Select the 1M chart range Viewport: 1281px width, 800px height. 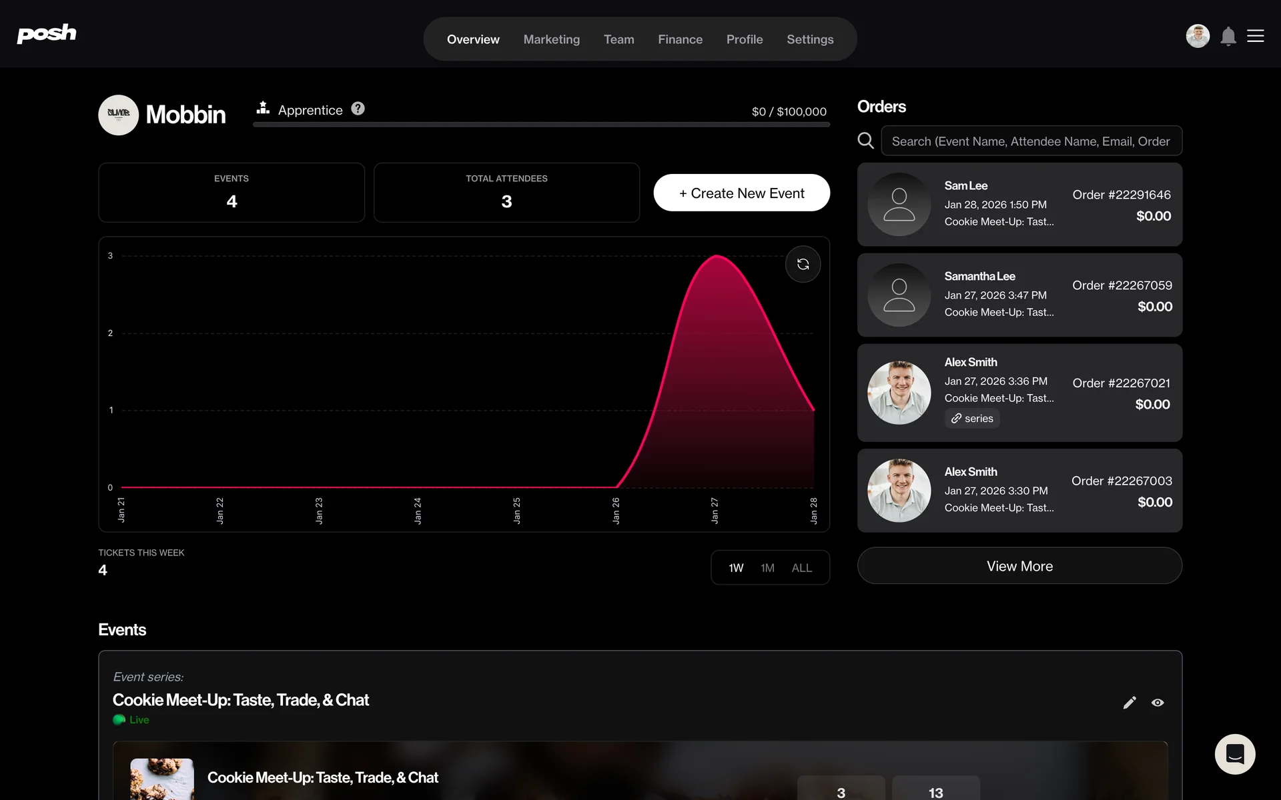pos(767,568)
